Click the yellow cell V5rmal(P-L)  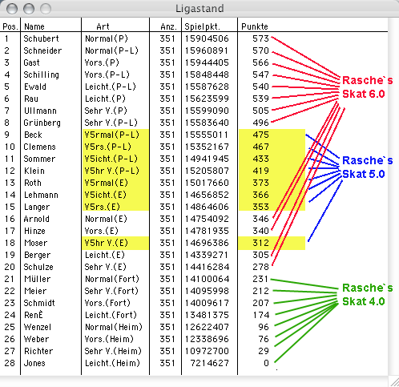111,135
